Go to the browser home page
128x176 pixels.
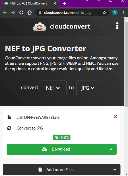[30, 13]
